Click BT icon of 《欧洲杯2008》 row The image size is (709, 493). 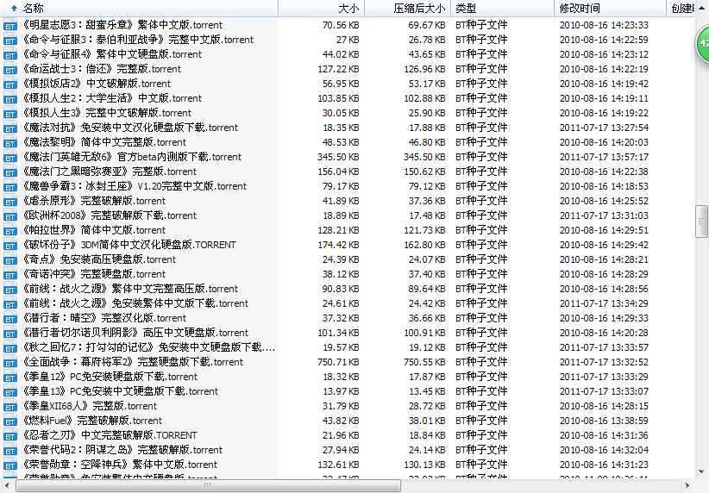pos(10,215)
